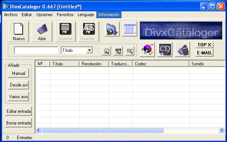Click the rightmost magnifier search icon
The height and width of the screenshot is (142, 227).
[130, 51]
